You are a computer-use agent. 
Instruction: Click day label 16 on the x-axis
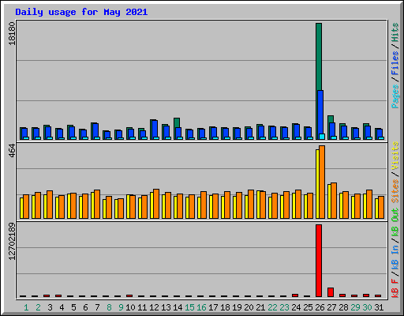pyautogui.click(x=201, y=307)
